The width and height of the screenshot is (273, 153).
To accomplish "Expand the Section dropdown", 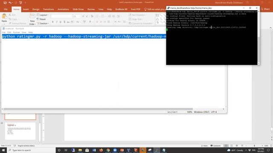I will (x=43, y=23).
